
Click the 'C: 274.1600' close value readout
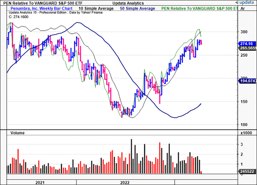pos(18,17)
